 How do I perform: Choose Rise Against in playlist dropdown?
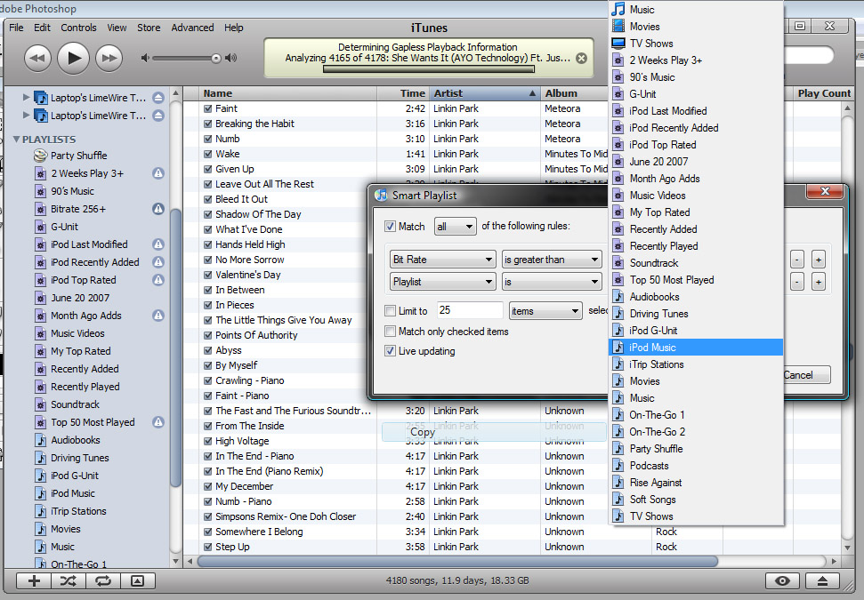(696, 483)
